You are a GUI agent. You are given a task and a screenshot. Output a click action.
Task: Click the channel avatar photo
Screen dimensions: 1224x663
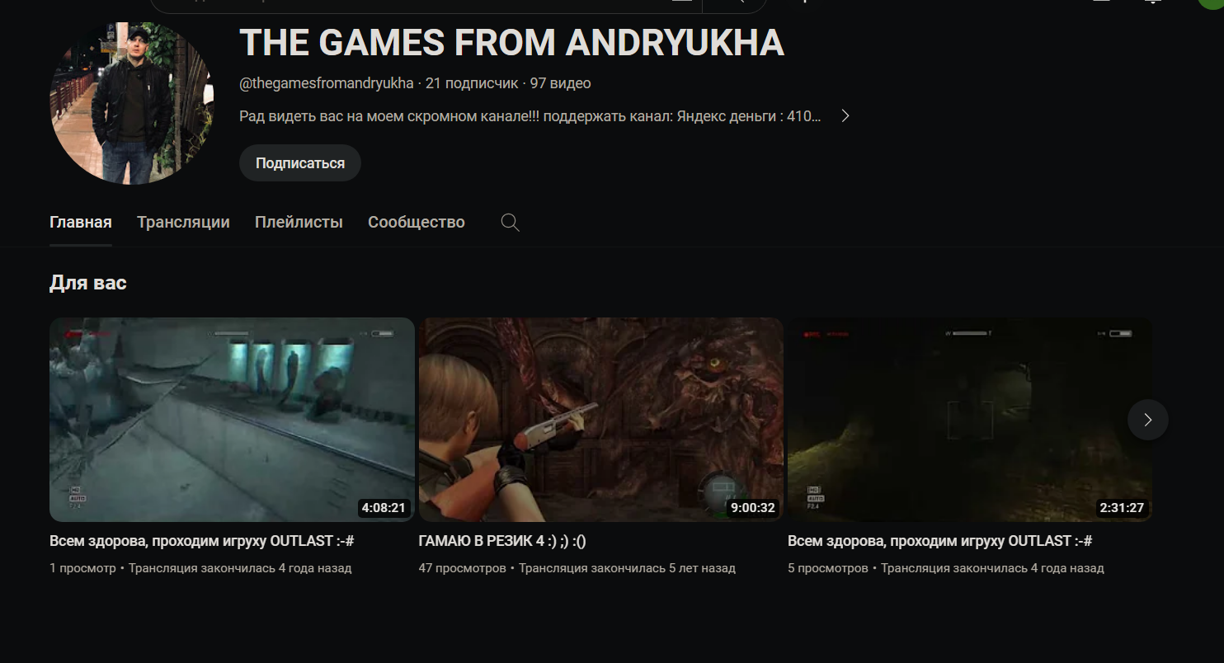[x=132, y=103]
